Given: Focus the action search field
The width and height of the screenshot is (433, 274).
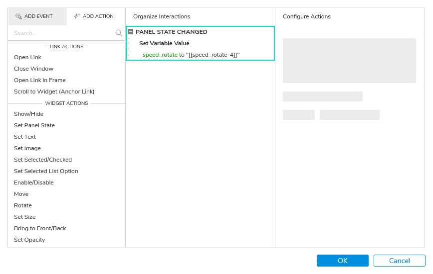Looking at the screenshot, I should (63, 33).
